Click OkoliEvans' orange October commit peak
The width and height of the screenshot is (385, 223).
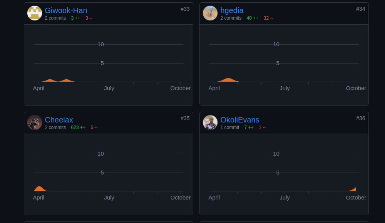353,189
